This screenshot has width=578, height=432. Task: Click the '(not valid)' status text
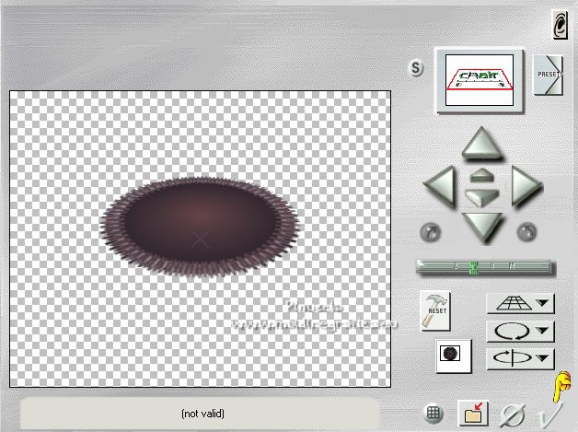pyautogui.click(x=202, y=414)
